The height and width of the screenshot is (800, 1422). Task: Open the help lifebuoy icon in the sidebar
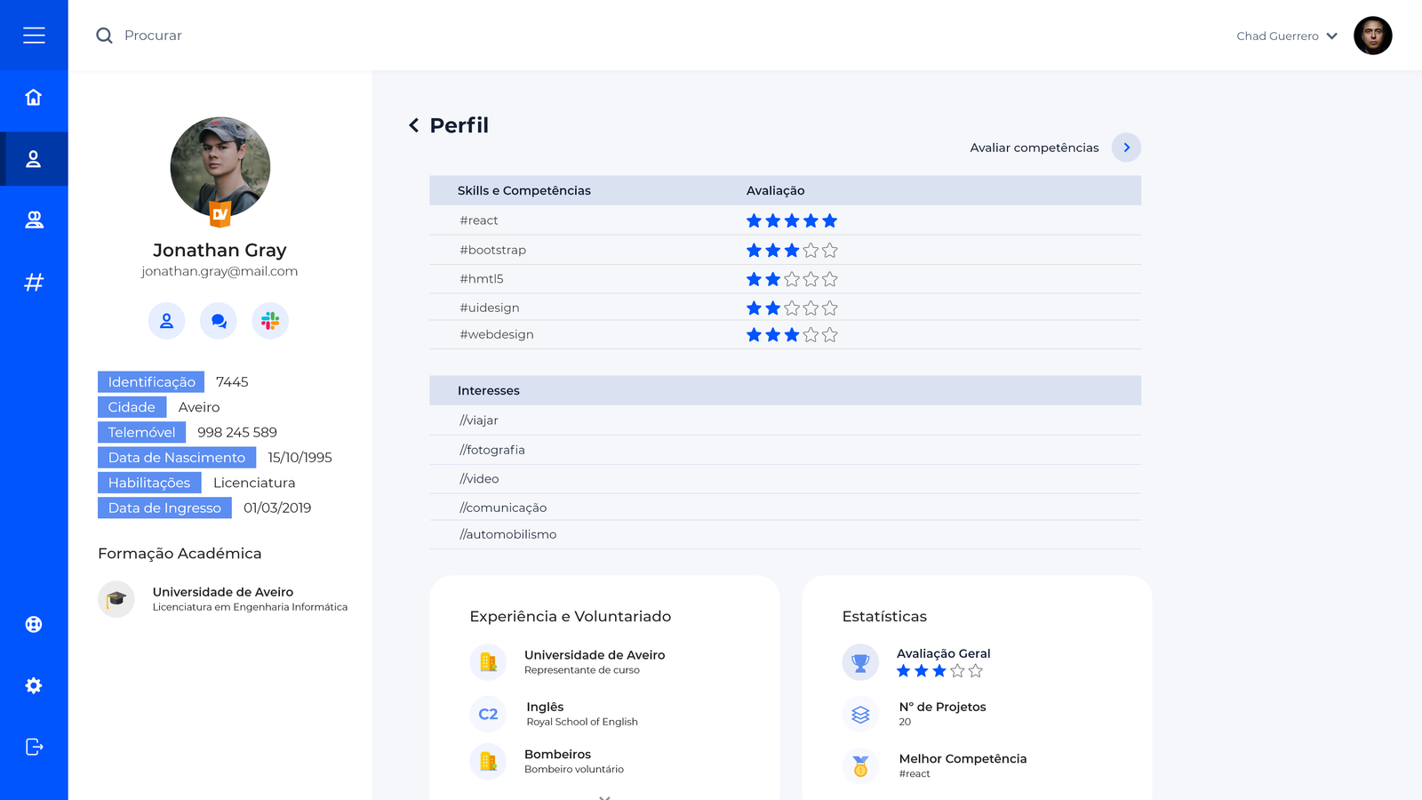(34, 624)
